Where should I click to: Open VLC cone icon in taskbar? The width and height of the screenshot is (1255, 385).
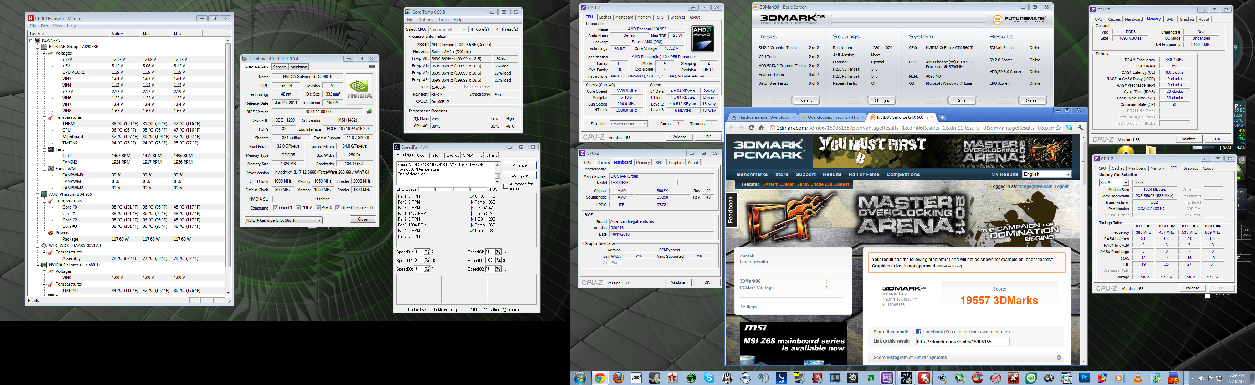tap(1138, 378)
